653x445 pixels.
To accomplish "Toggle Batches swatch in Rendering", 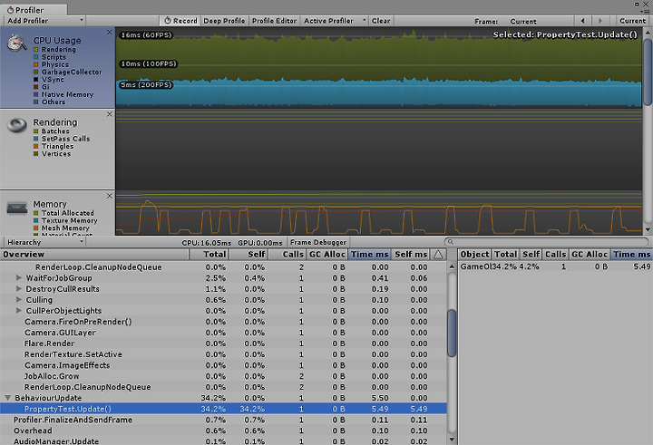I will coord(35,131).
